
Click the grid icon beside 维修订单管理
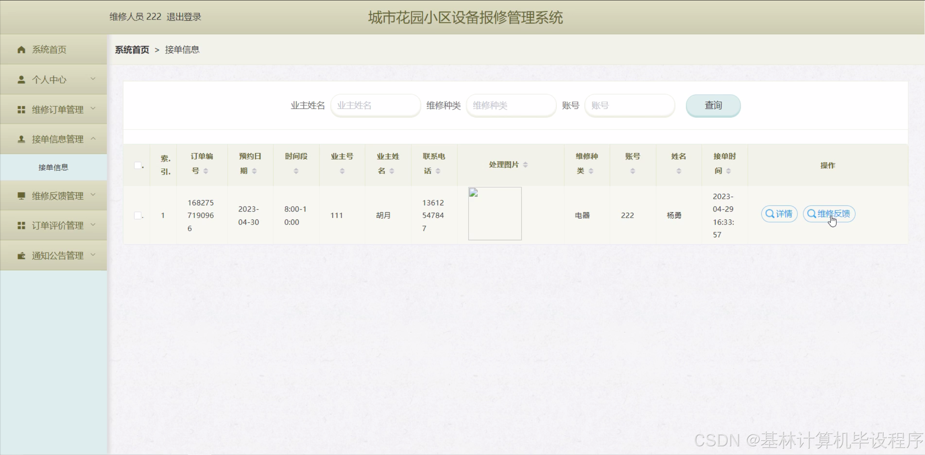[x=21, y=110]
